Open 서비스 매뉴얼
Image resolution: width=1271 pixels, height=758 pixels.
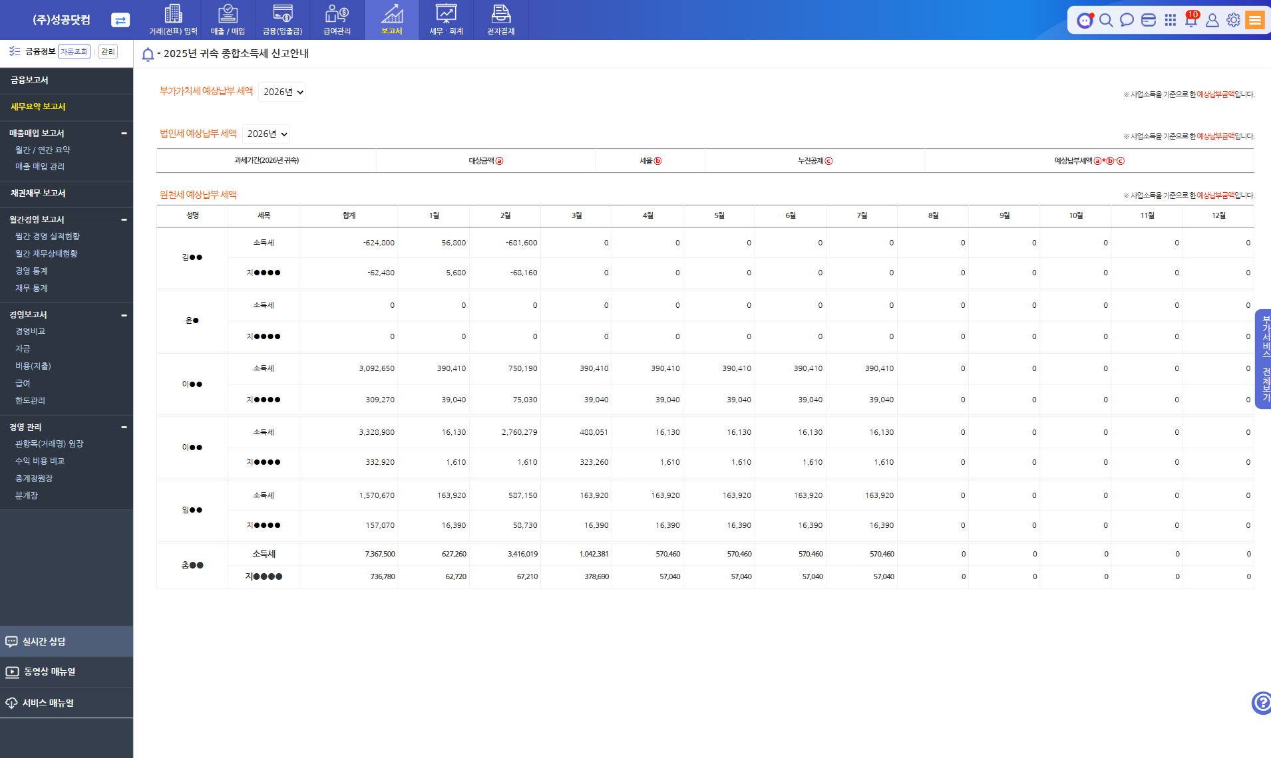coord(67,703)
